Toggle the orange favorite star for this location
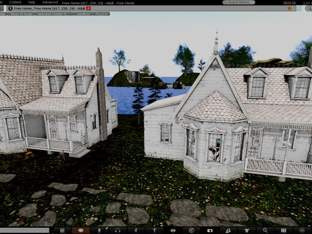Screen dimensions: 312x234 pos(289,8)
